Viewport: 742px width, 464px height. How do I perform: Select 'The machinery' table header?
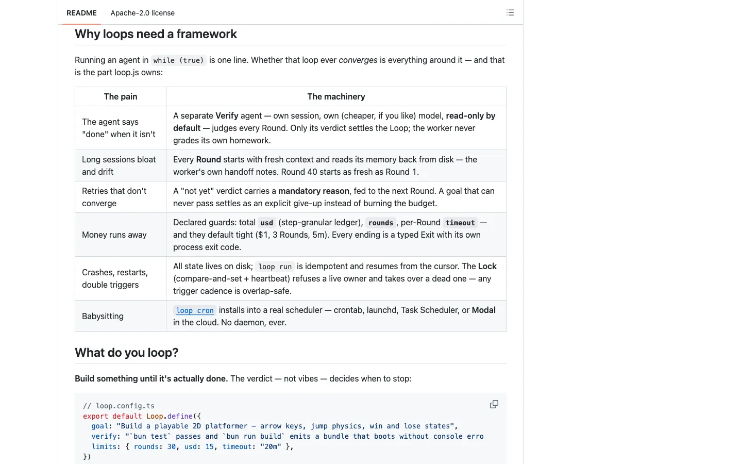click(336, 96)
